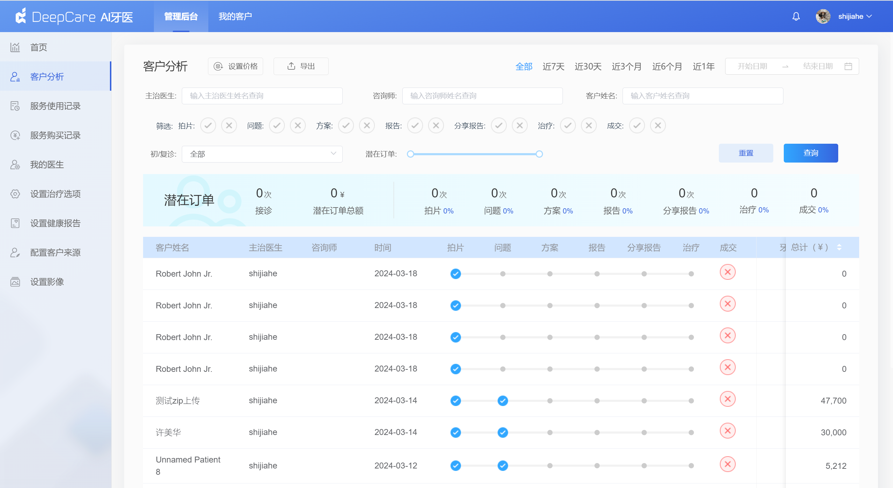The height and width of the screenshot is (488, 893).
Task: Toggle 拍片 filter check mark
Action: point(208,126)
